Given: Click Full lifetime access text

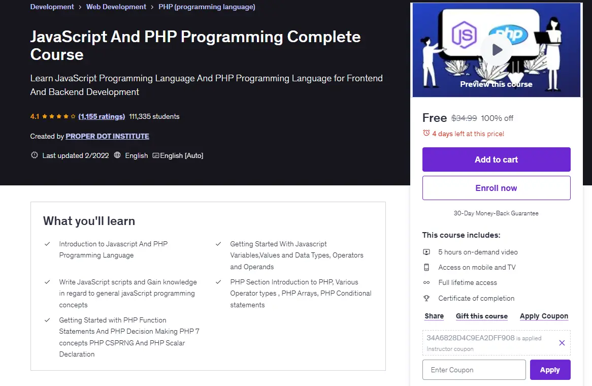Looking at the screenshot, I should point(468,282).
